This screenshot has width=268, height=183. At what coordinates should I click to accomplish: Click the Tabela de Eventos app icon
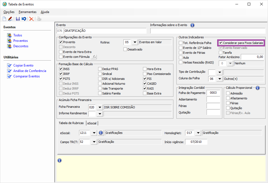coord(5,4)
